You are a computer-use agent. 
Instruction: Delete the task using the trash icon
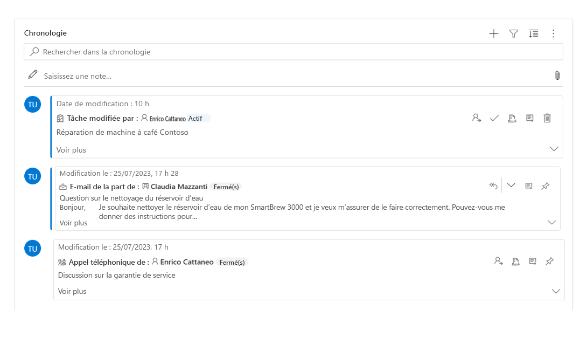point(547,118)
